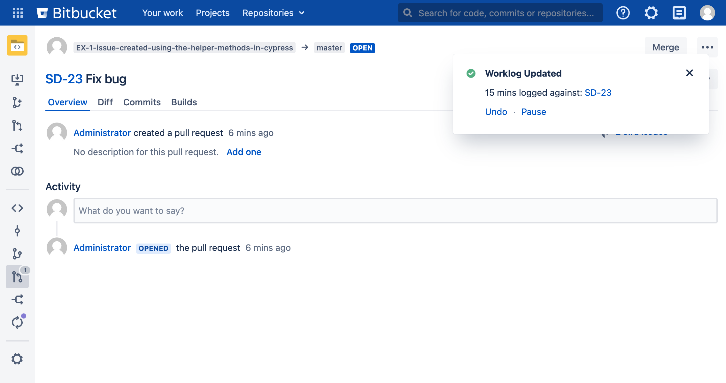The height and width of the screenshot is (383, 726).
Task: Open administration gear in top bar
Action: (x=651, y=13)
